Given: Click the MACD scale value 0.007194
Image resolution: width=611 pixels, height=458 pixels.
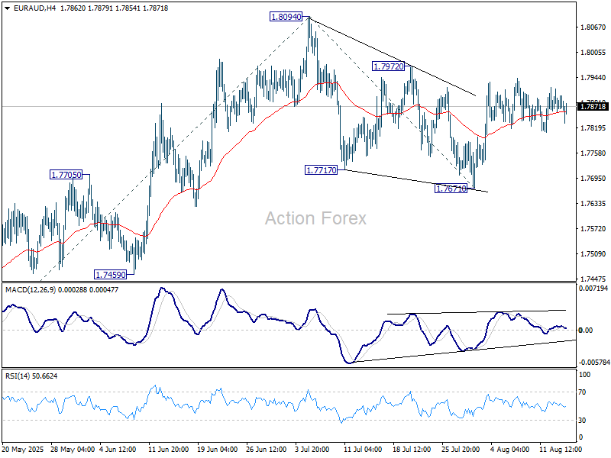Looking at the screenshot, I should click(x=593, y=289).
